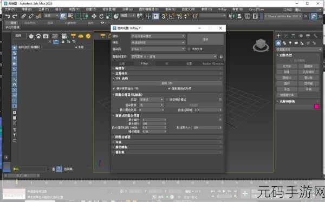Open the Renderer dropdown showing V-Ray 7
Screen dimensions: 325x202
(x=158, y=49)
